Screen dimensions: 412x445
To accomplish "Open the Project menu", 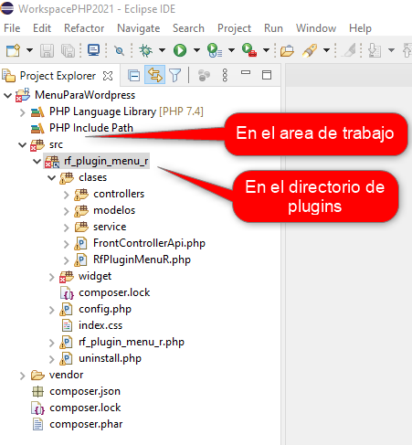I will (234, 28).
